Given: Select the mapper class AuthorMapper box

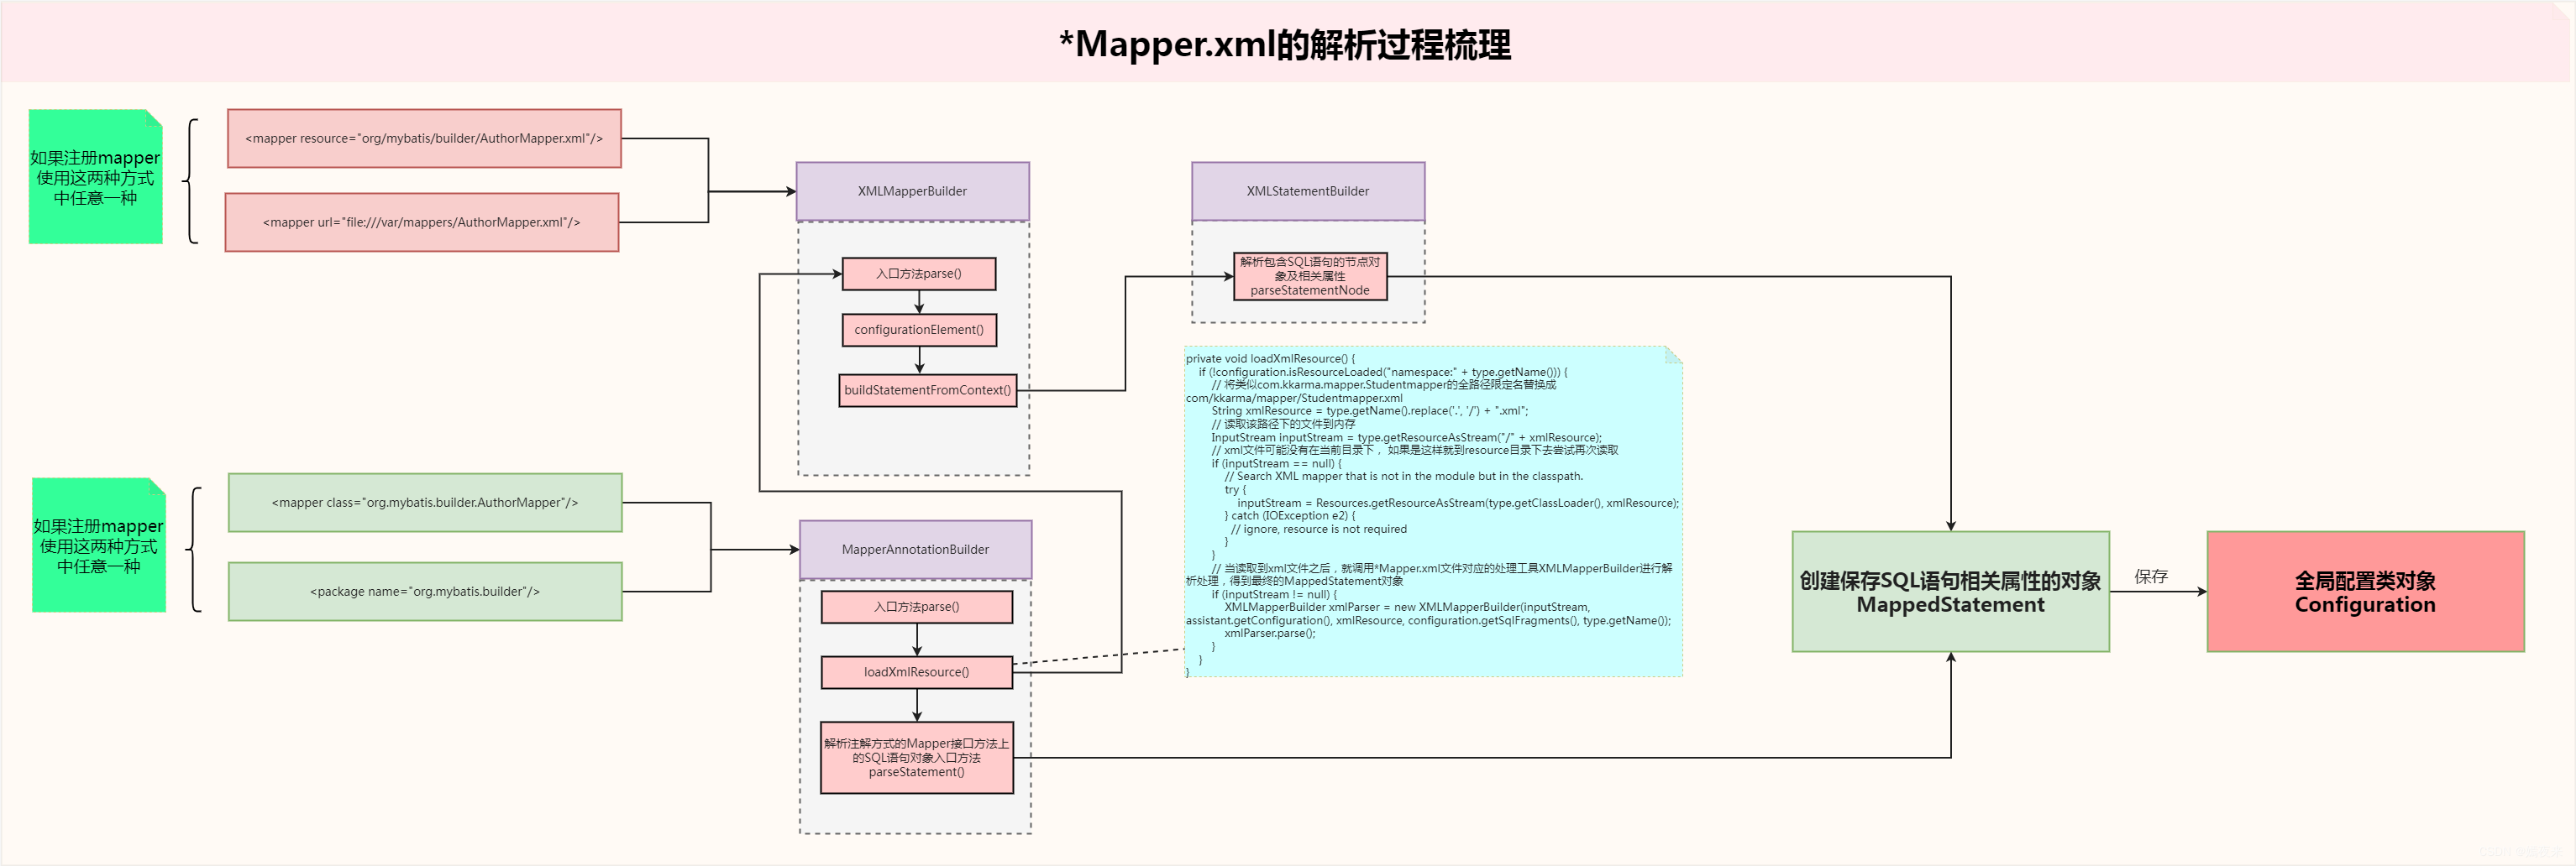Looking at the screenshot, I should pyautogui.click(x=425, y=503).
